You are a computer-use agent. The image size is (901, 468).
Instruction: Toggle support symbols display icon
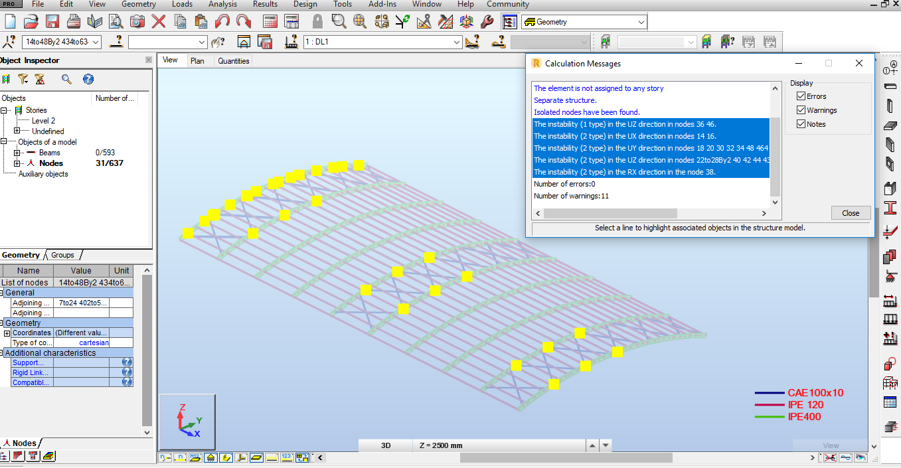(x=210, y=457)
